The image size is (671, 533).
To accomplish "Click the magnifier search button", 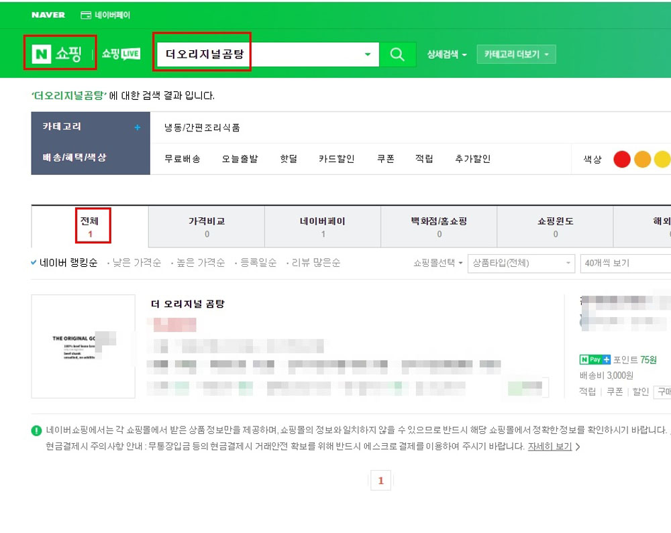I will point(397,54).
